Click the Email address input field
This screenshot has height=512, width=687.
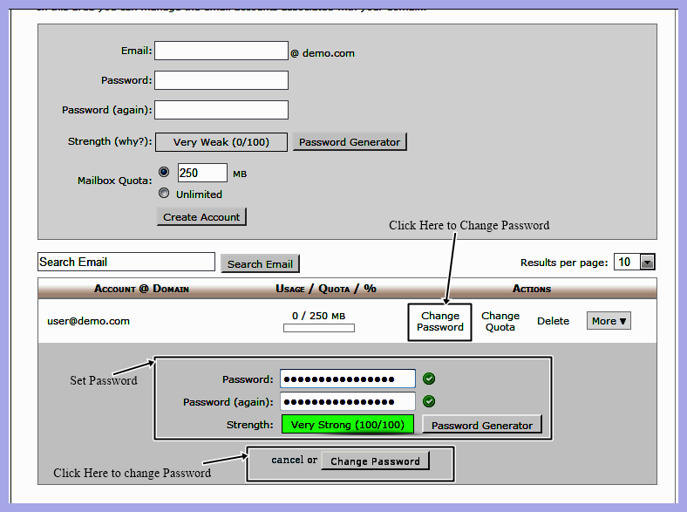(x=221, y=51)
